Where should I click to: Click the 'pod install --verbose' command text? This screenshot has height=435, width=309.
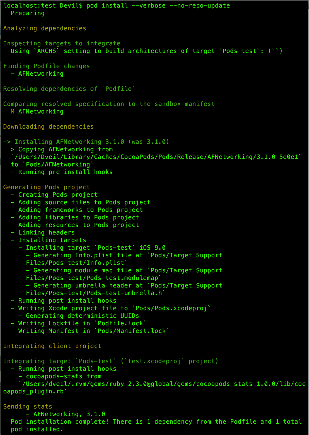tap(126, 6)
